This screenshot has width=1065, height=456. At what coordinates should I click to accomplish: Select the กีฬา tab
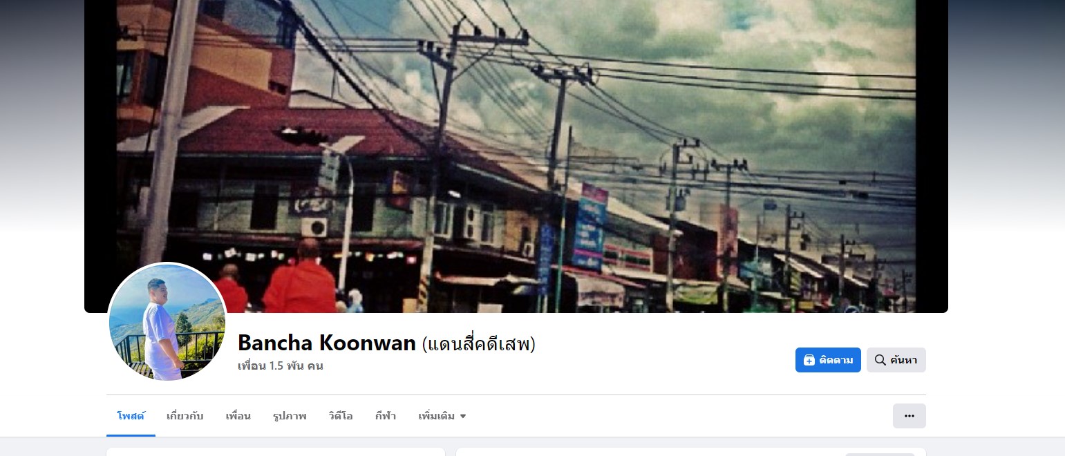click(386, 416)
